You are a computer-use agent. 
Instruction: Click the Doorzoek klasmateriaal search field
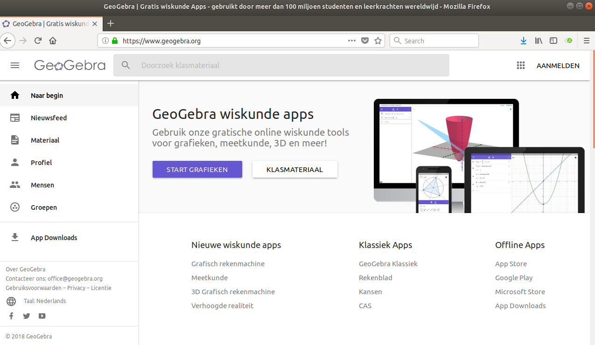pyautogui.click(x=281, y=65)
